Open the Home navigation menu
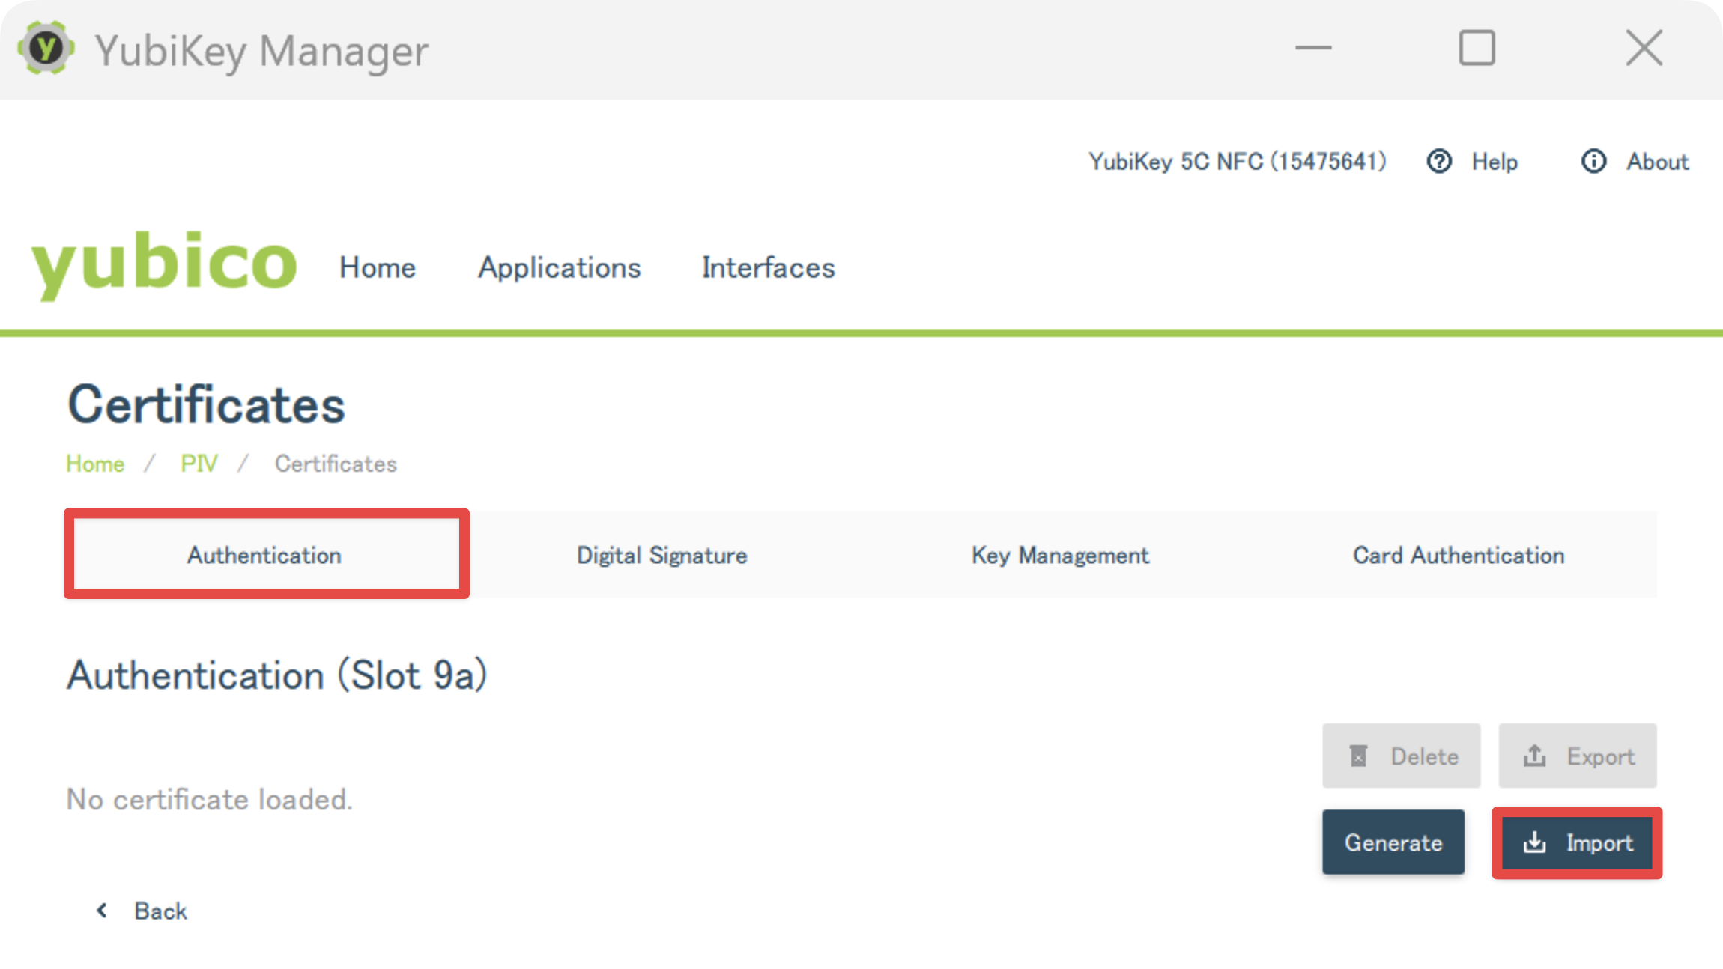This screenshot has width=1723, height=969. tap(378, 267)
